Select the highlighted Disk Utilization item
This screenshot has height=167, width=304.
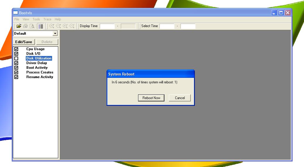pos(39,58)
